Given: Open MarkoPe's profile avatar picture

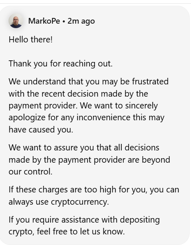Looking at the screenshot, I should click(16, 21).
